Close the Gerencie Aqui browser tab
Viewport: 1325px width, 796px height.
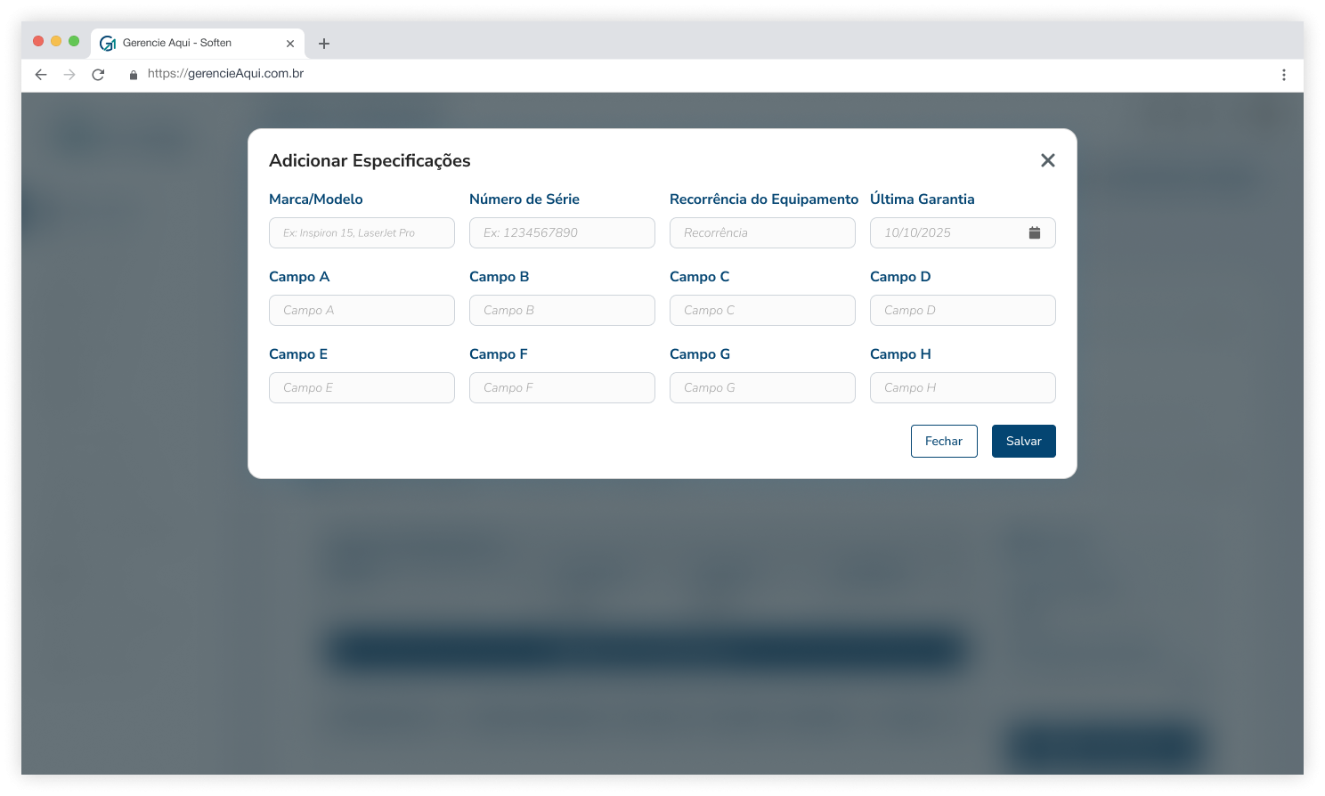click(290, 44)
